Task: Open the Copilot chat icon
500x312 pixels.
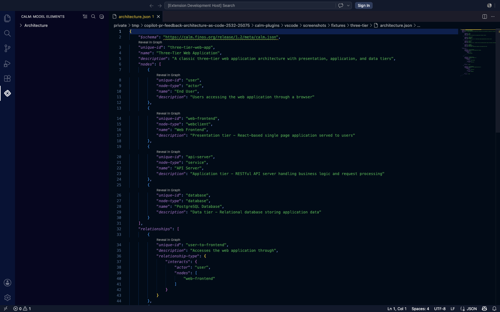Action: [x=341, y=6]
